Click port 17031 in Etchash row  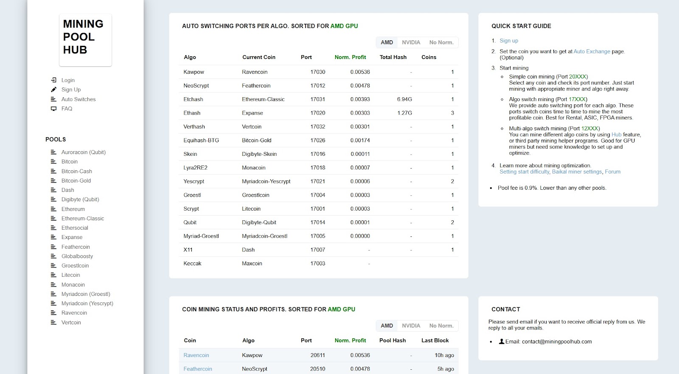point(317,99)
